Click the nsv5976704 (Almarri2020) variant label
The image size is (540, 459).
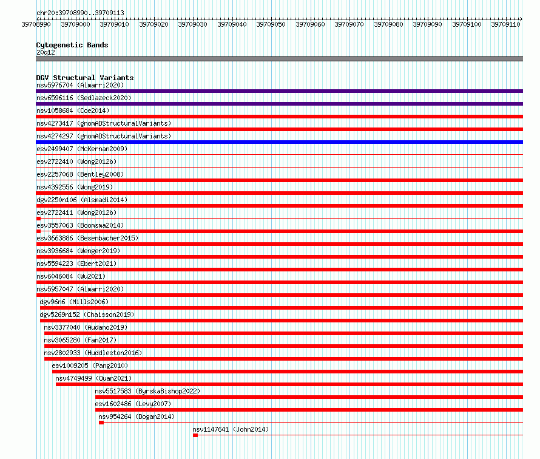click(80, 85)
